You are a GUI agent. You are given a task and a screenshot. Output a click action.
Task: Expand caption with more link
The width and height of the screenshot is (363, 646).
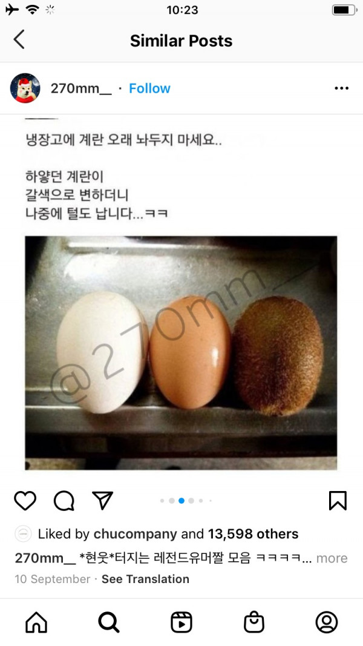(332, 558)
